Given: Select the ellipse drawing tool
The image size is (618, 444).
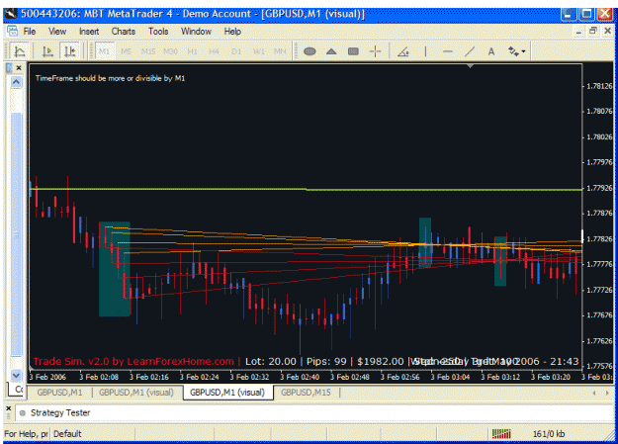Looking at the screenshot, I should tap(309, 51).
